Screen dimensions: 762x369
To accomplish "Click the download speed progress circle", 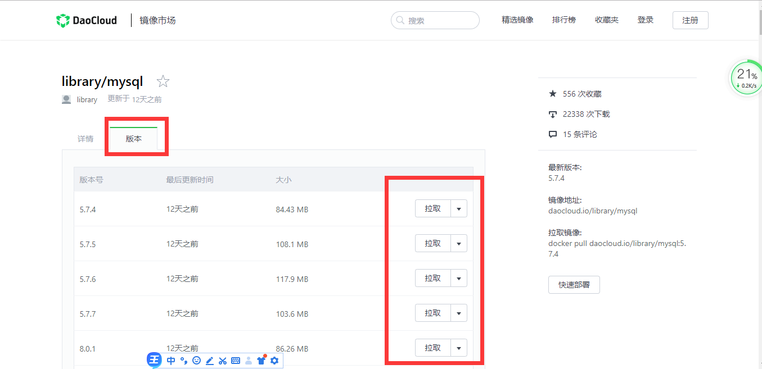I will point(745,78).
